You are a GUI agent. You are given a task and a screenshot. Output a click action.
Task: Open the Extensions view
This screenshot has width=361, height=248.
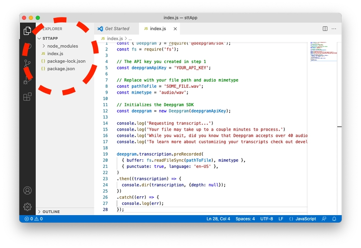28,97
